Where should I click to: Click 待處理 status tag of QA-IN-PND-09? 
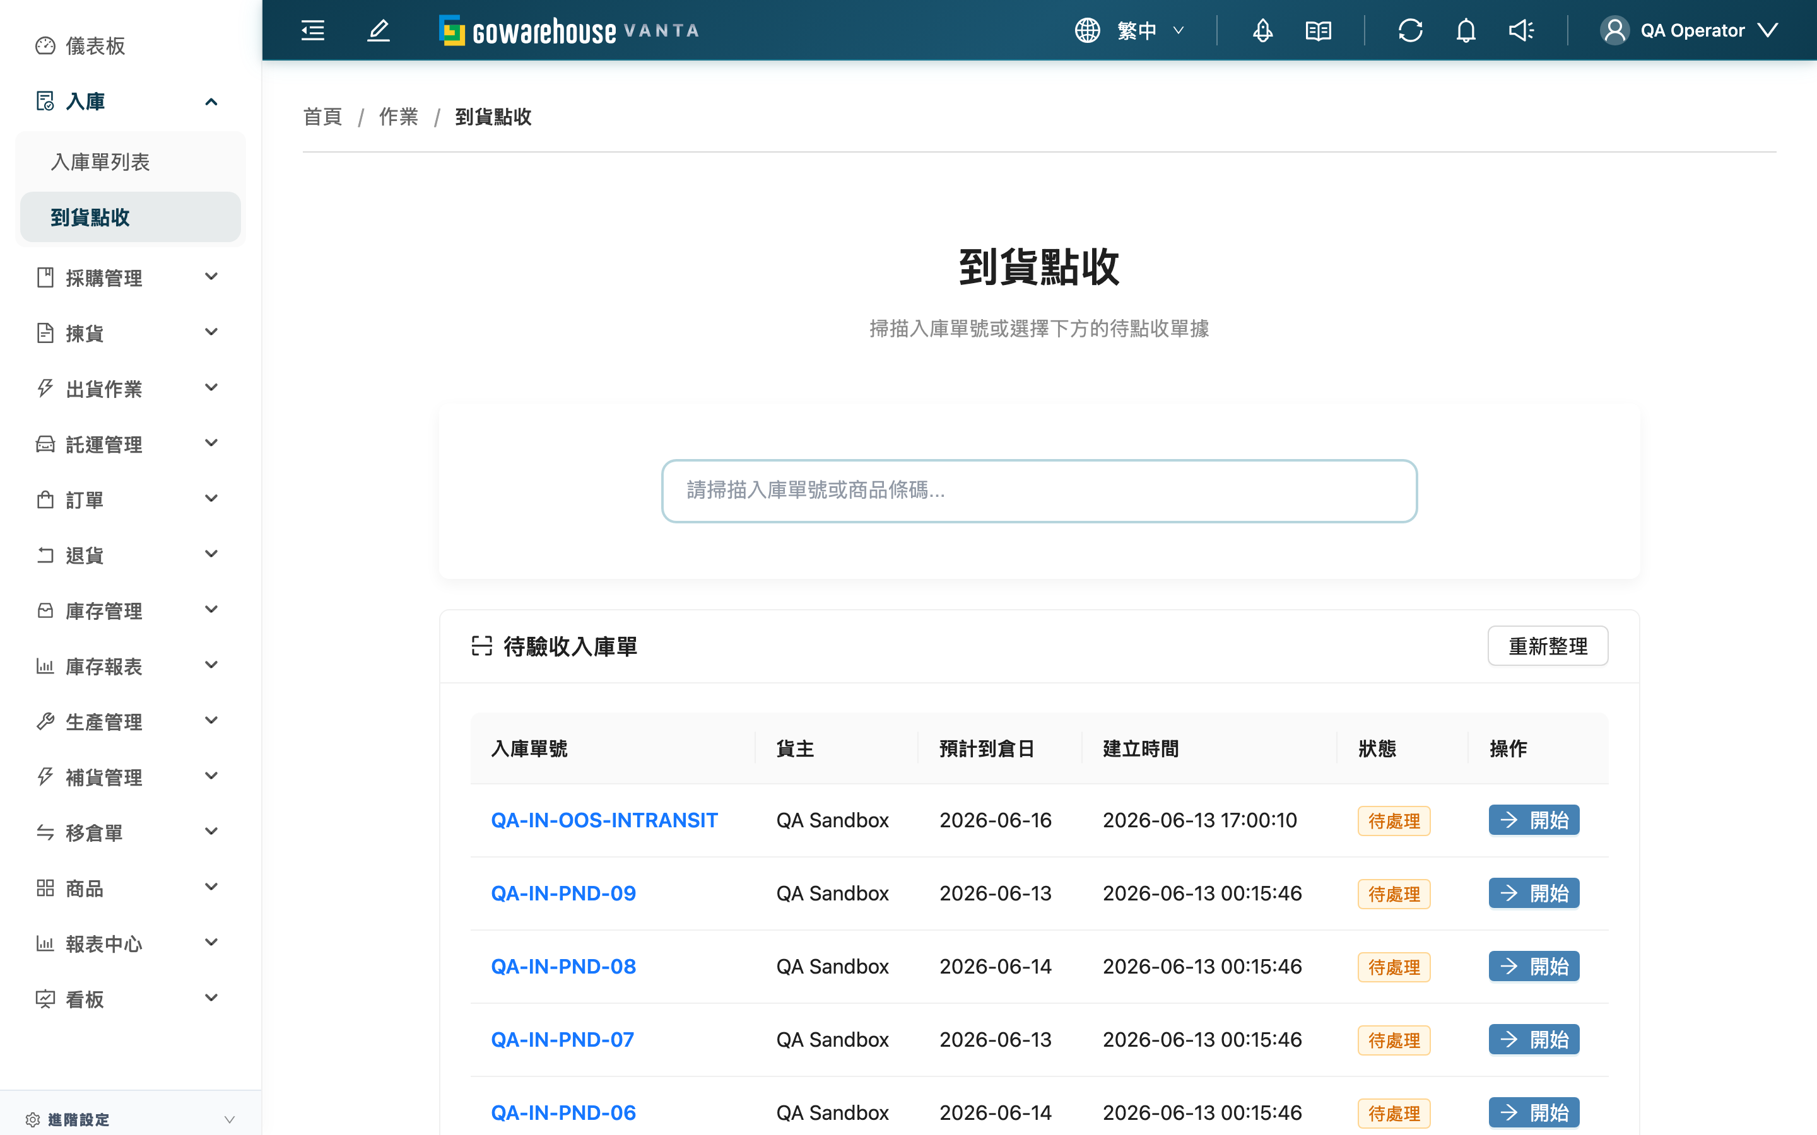(1394, 894)
